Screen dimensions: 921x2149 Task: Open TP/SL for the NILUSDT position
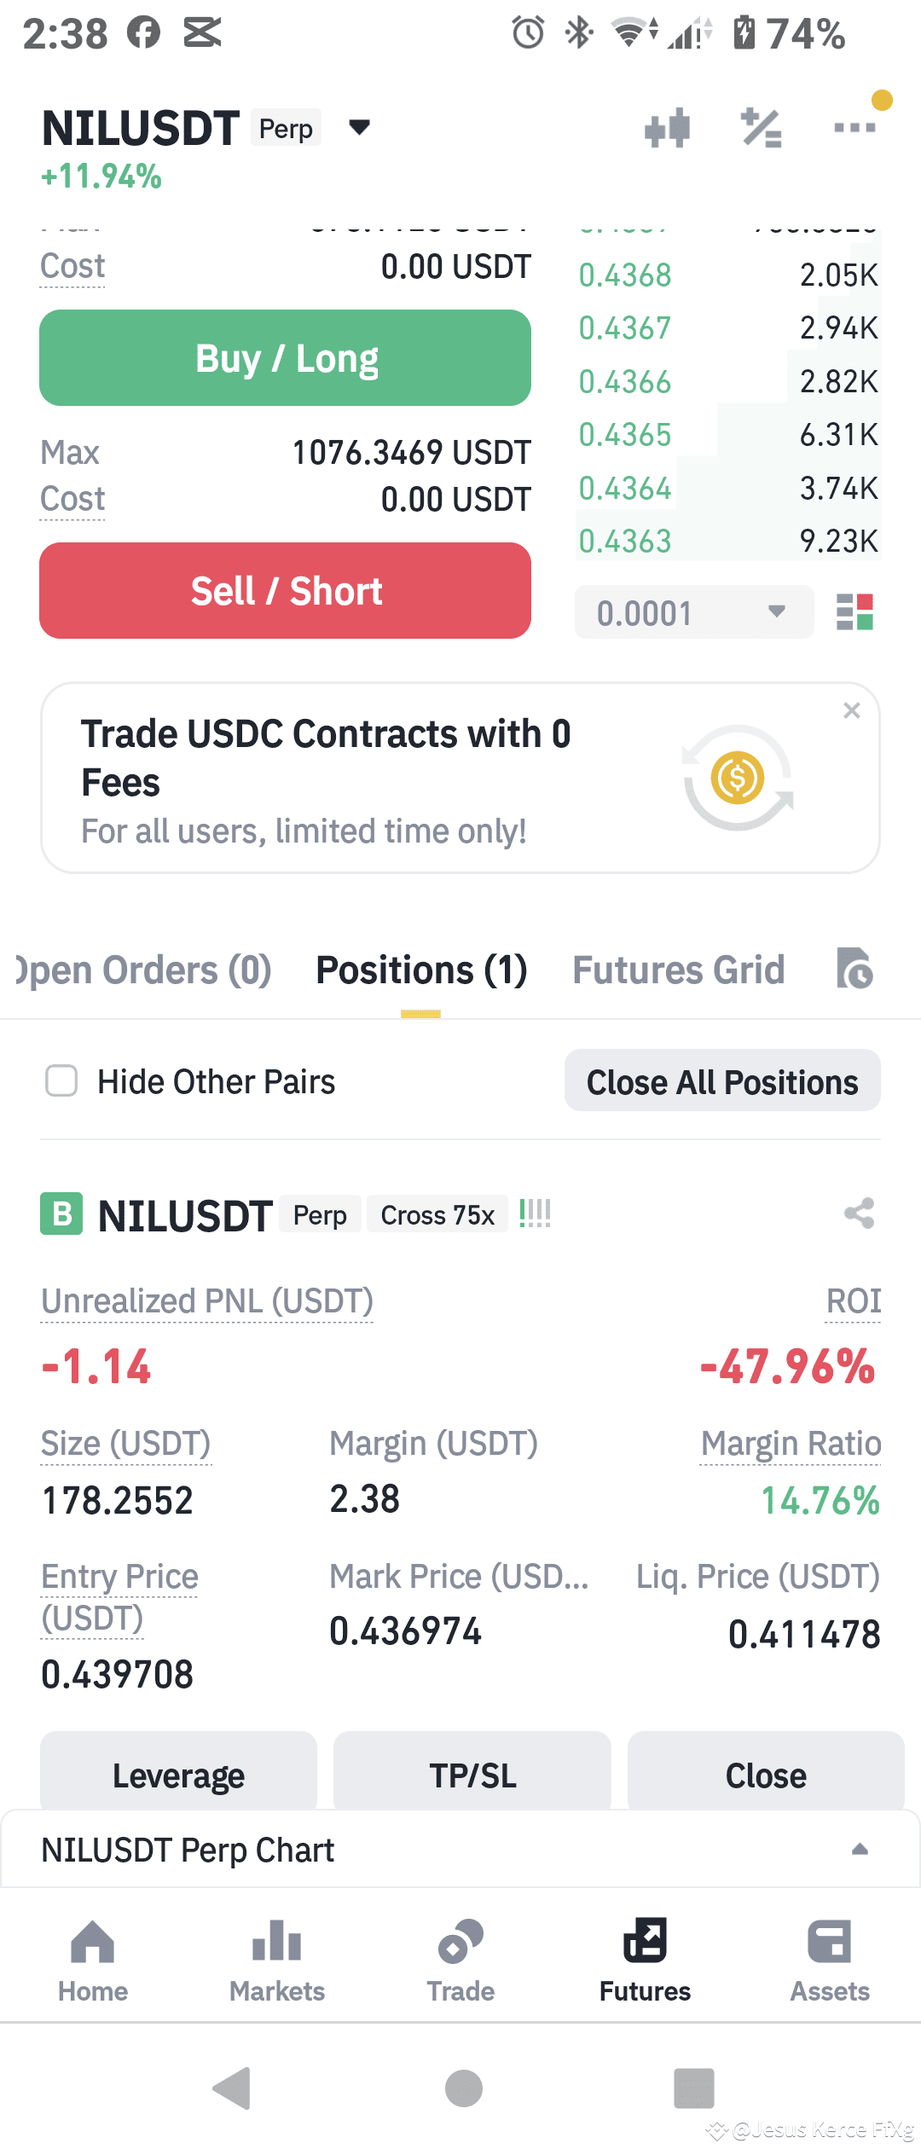pos(472,1774)
